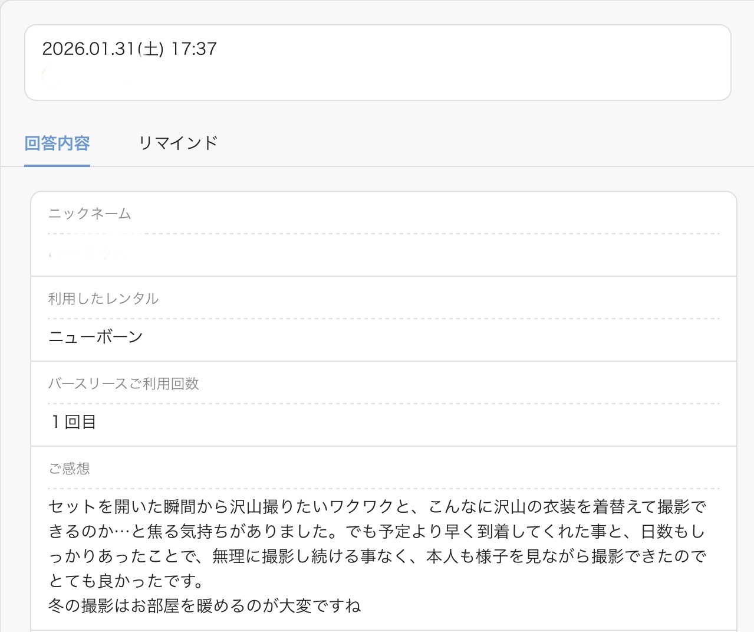Viewport: 754px width, 632px height.
Task: Click the review line starting っかりあったことで
Action: [x=377, y=556]
